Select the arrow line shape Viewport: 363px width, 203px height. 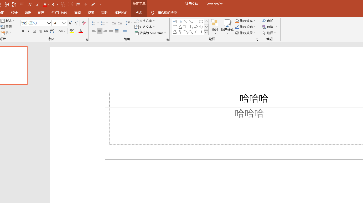click(x=191, y=22)
